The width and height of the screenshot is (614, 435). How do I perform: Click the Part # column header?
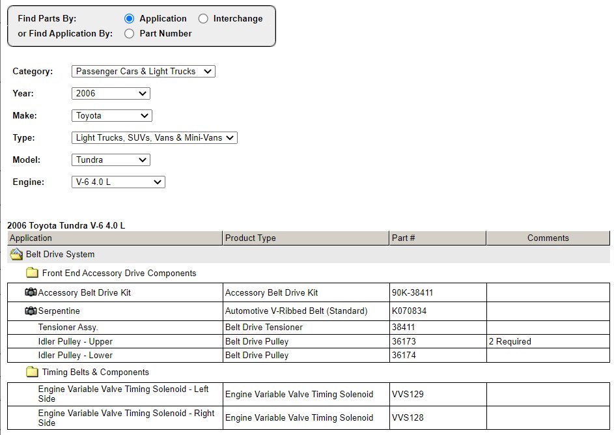[438, 238]
